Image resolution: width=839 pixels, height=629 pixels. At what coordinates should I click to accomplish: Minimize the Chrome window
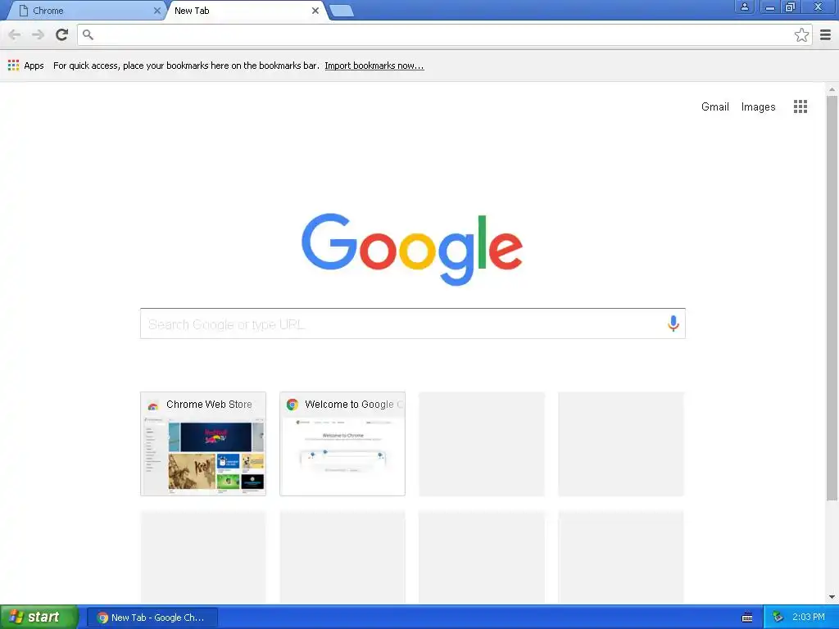pyautogui.click(x=769, y=7)
